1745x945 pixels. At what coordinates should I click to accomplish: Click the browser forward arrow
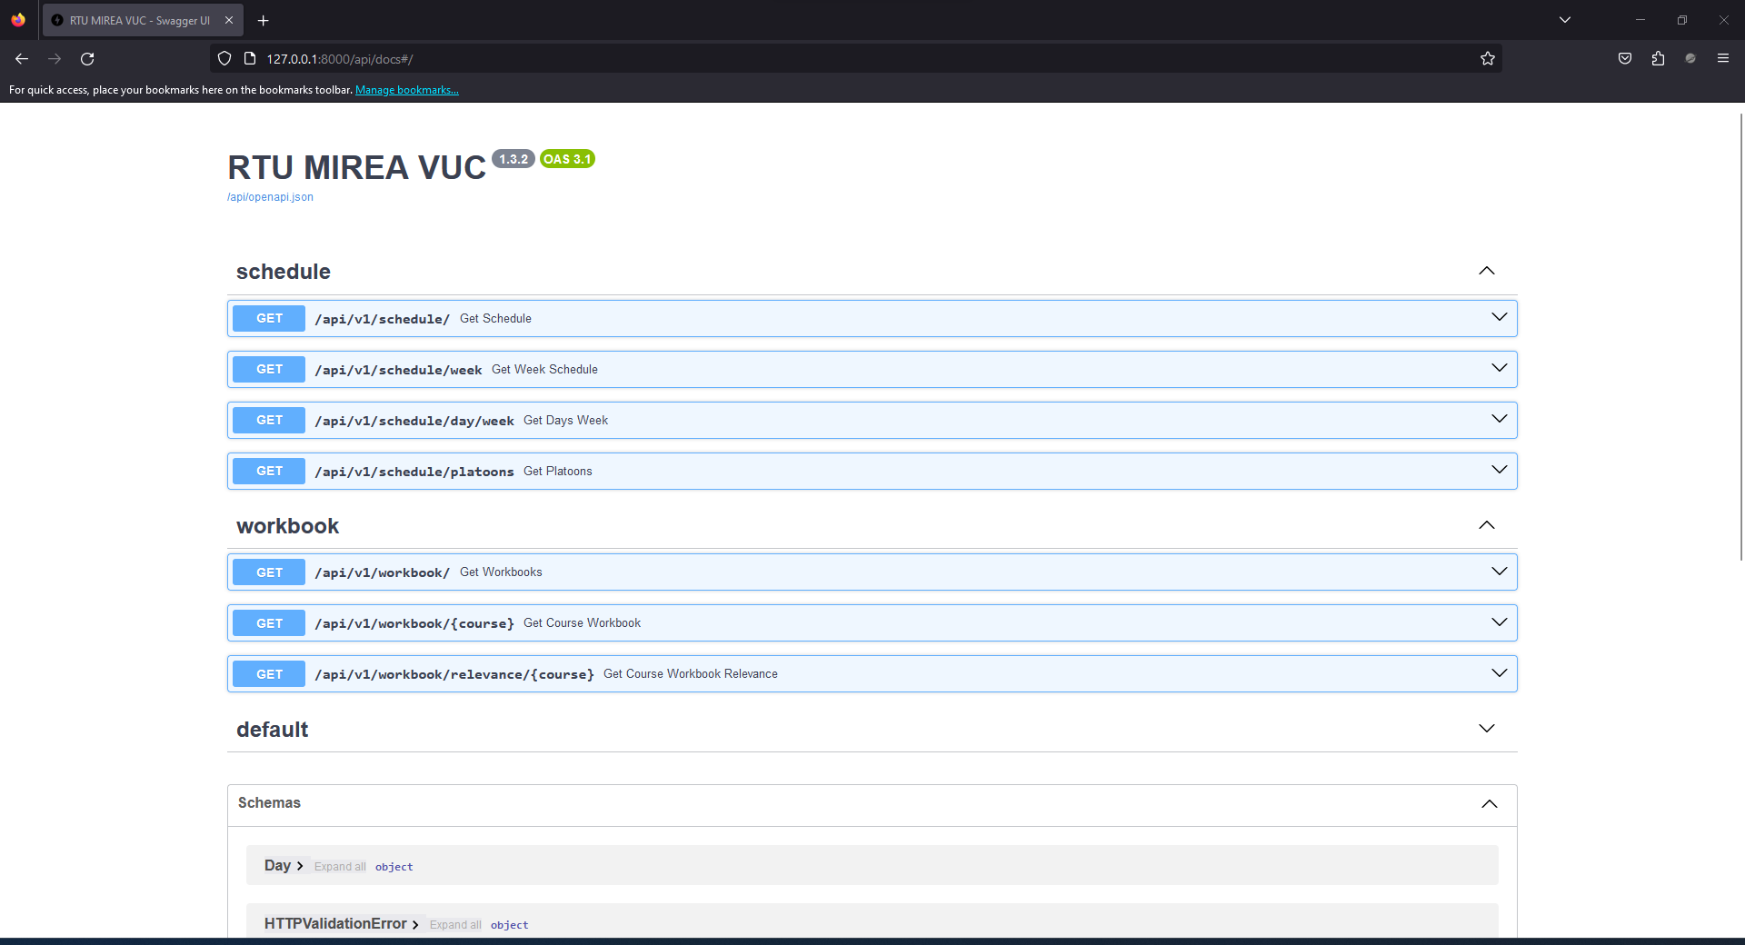[55, 59]
